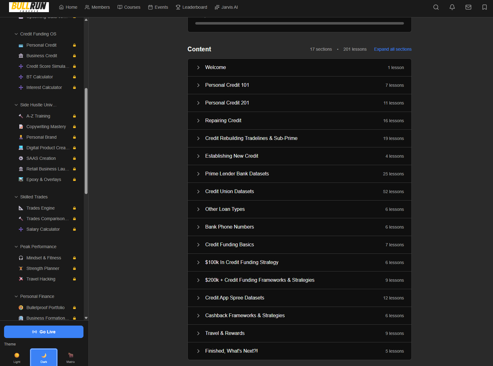Click the Business Credit building icon
This screenshot has height=366, width=493.
[21, 56]
